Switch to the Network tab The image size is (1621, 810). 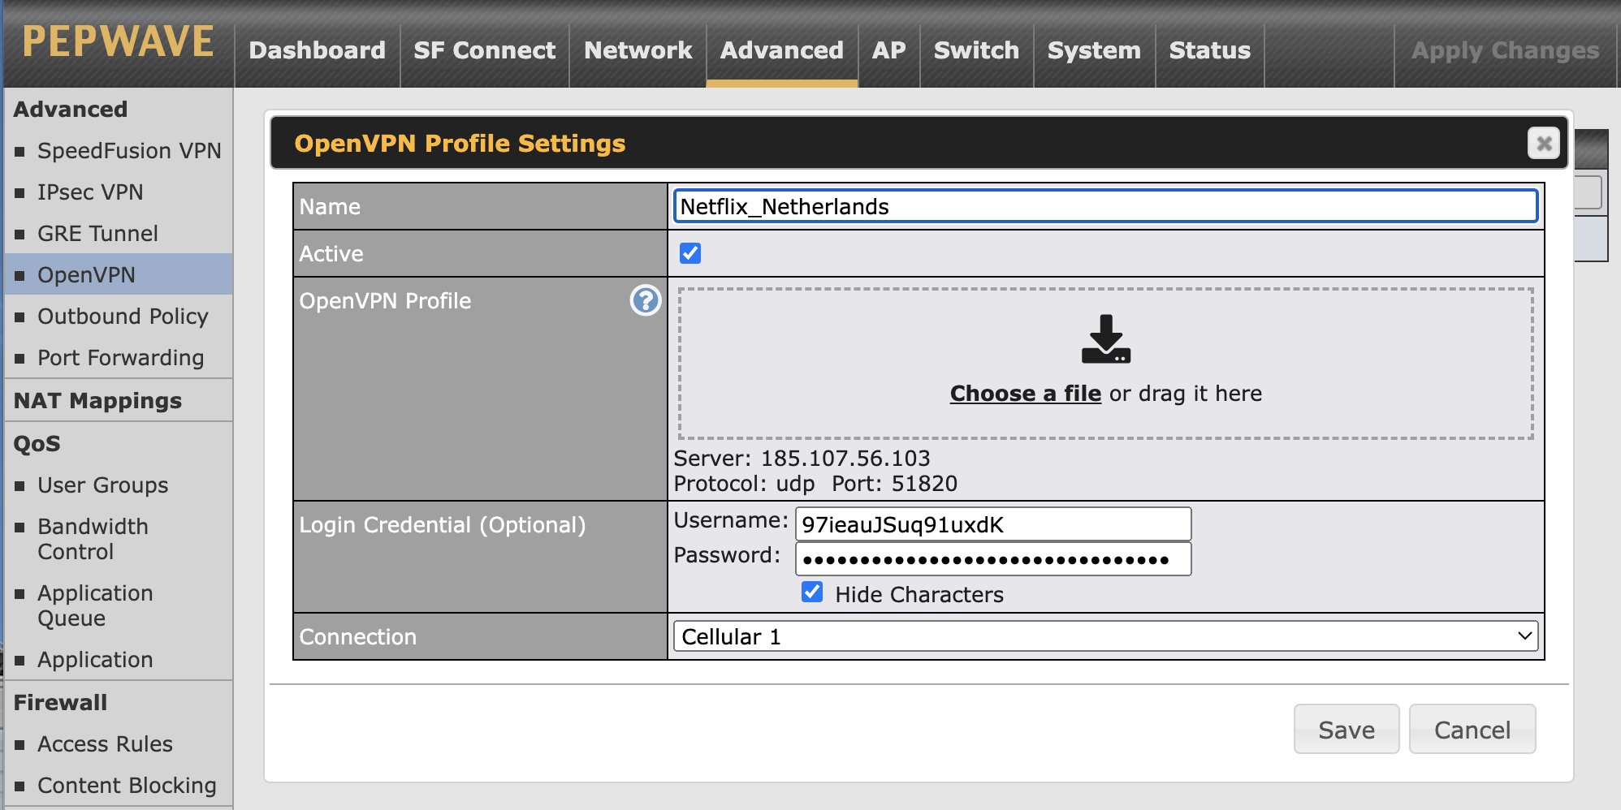point(638,50)
